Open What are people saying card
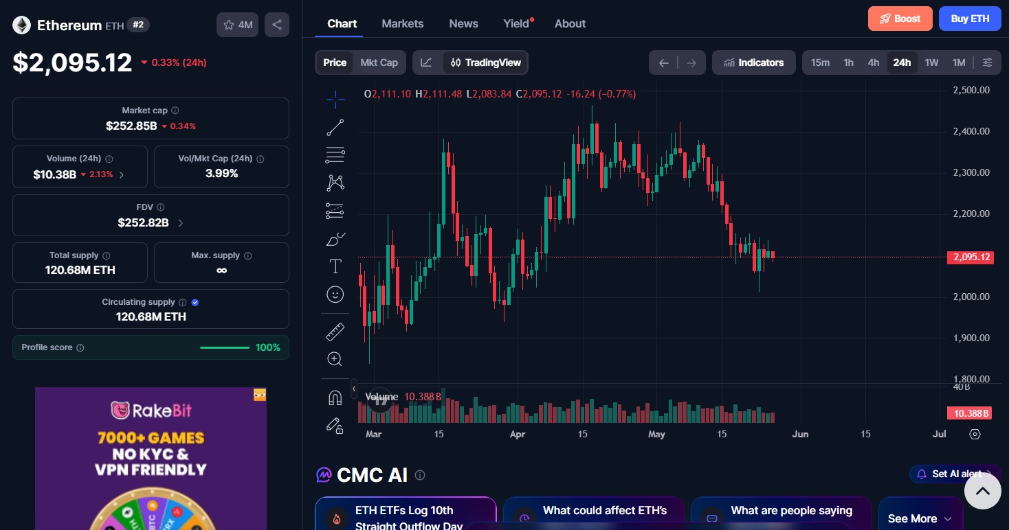Viewport: 1009px width, 530px height. click(x=781, y=514)
